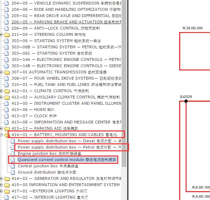
Task: Expand the 412-01 Climate Control folder
Action: [1, 91]
